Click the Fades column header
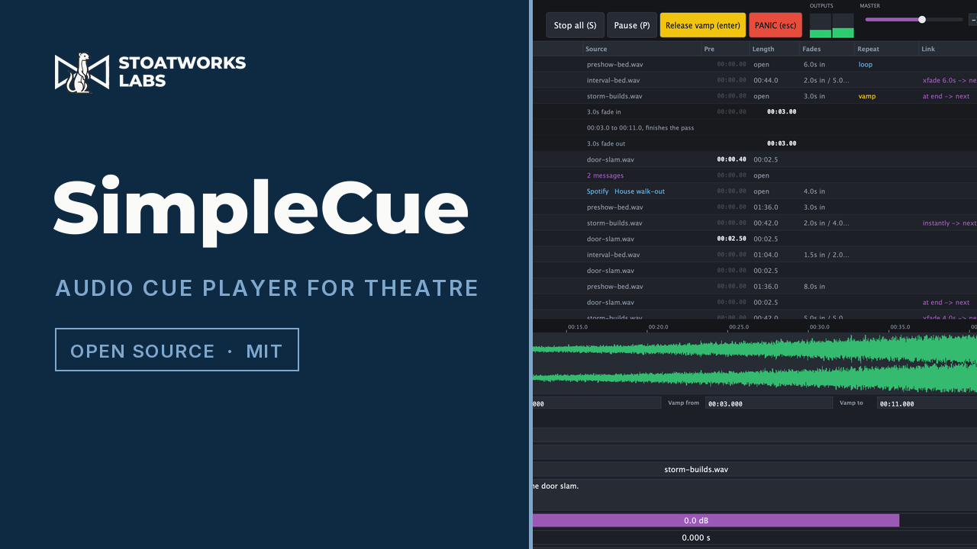977x549 pixels. 827,49
